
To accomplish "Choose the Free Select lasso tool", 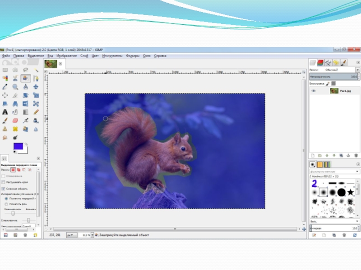I will coord(26,70).
